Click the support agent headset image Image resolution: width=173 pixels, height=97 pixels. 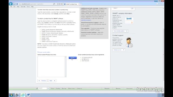point(129,43)
